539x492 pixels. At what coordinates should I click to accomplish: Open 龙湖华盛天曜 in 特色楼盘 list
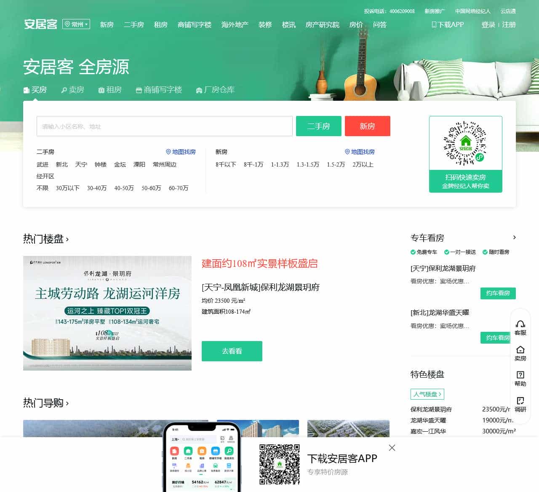point(428,420)
